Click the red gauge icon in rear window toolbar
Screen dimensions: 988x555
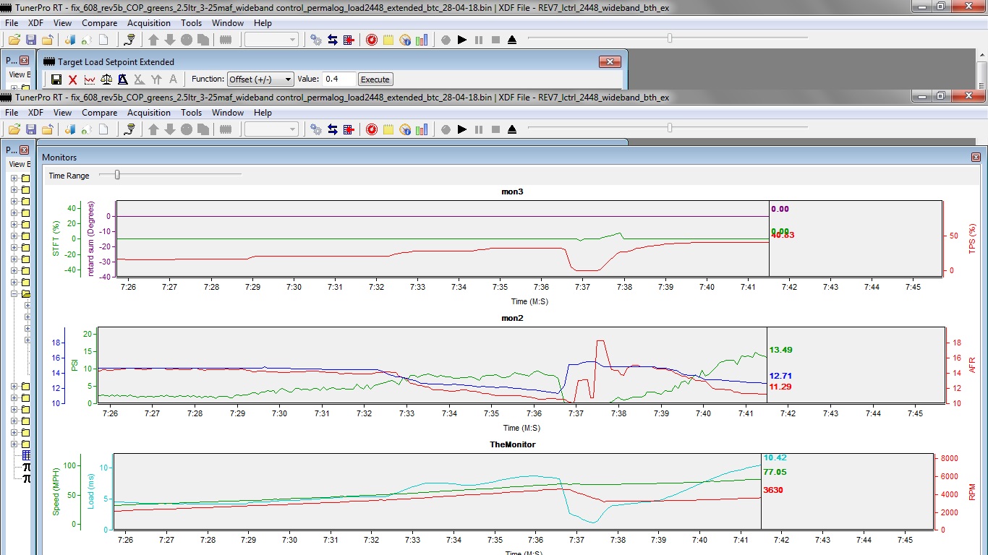tap(372, 40)
